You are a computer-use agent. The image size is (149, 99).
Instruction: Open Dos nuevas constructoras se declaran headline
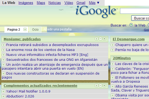coord(51,75)
